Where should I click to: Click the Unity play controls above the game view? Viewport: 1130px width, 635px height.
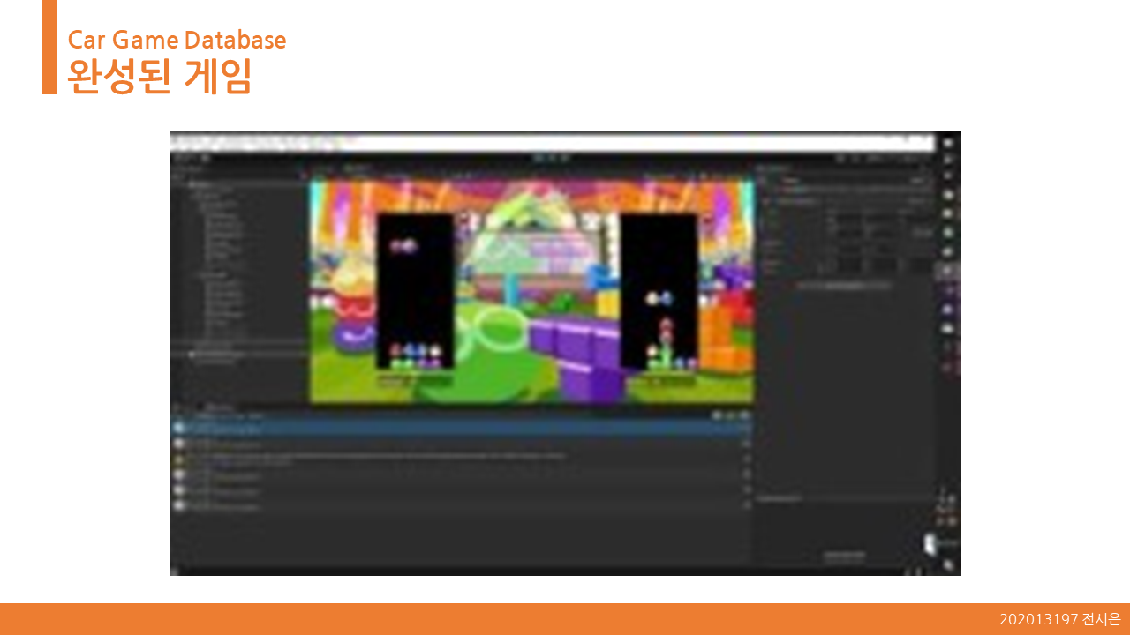click(551, 158)
